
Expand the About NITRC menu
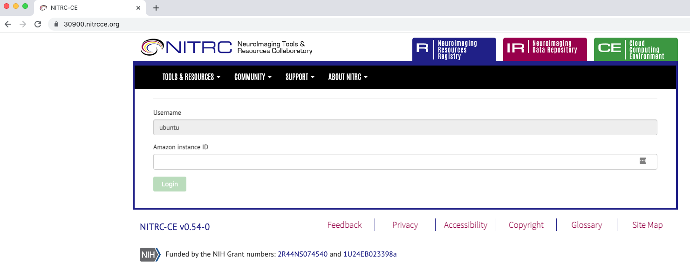[x=348, y=77]
